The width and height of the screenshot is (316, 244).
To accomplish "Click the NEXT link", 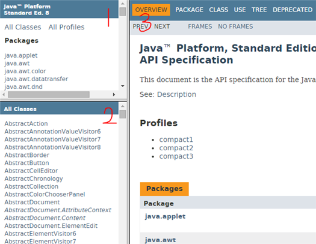I will click(x=162, y=26).
